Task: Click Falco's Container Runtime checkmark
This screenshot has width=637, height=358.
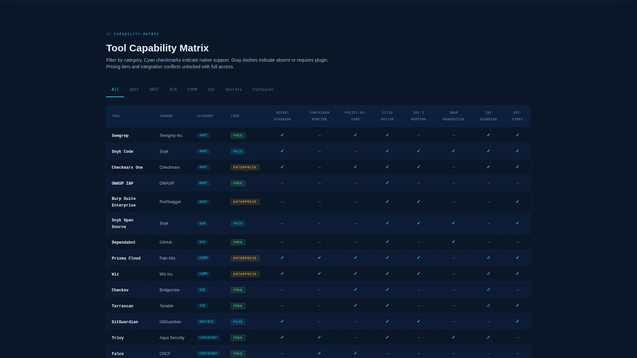Action: click(319, 353)
